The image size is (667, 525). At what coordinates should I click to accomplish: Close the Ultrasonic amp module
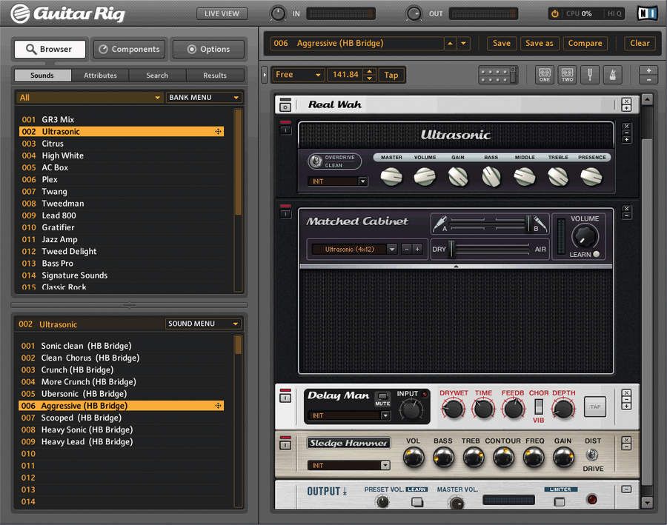pyautogui.click(x=626, y=127)
